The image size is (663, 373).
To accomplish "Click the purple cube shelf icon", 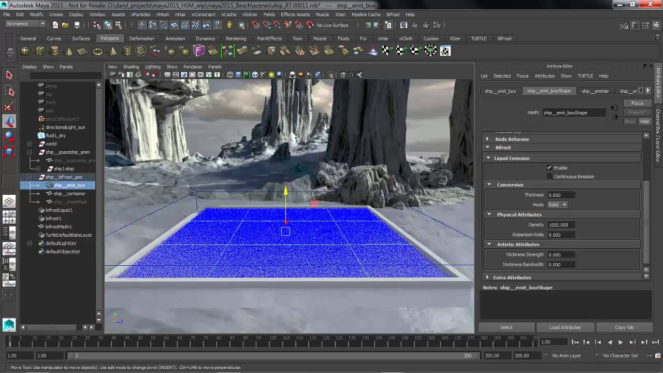I will click(x=199, y=51).
